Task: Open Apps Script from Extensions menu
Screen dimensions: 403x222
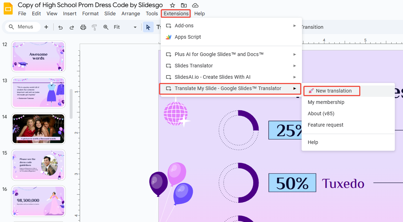Action: click(188, 37)
